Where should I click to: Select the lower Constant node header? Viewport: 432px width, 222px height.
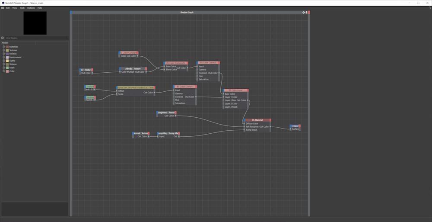coord(90,97)
